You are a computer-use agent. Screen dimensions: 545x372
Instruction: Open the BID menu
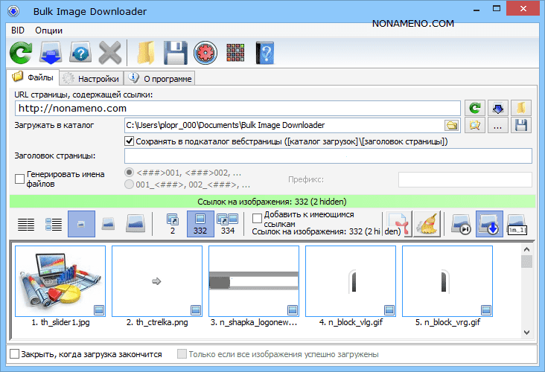point(17,31)
